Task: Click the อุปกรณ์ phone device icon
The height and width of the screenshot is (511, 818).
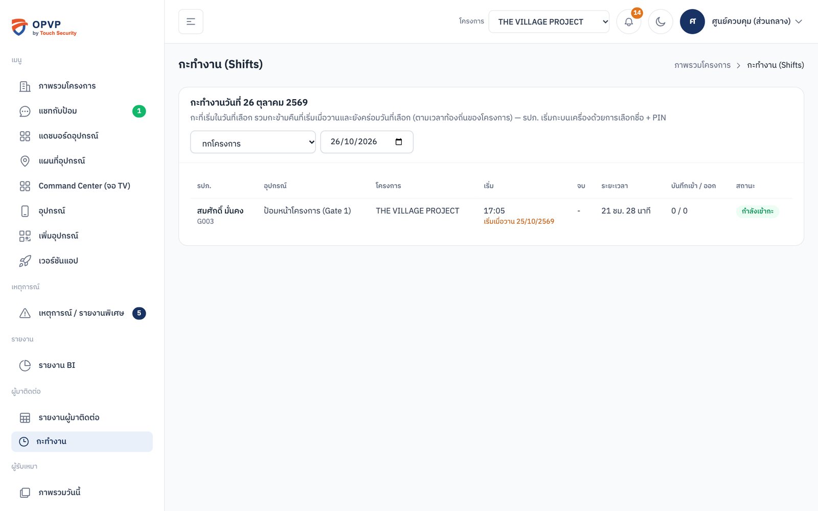Action: coord(25,211)
